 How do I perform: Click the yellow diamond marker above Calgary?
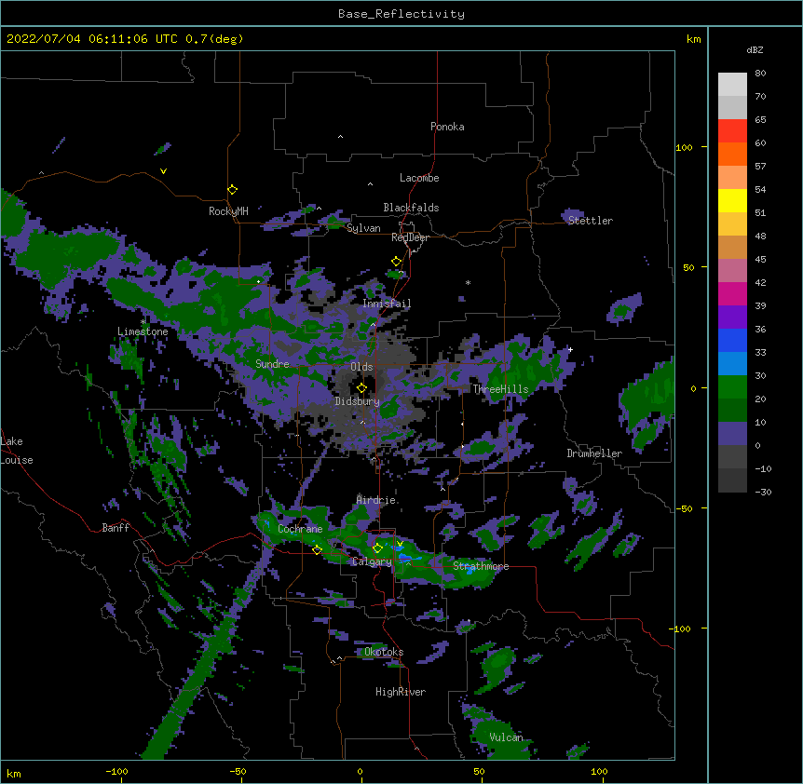coord(377,548)
